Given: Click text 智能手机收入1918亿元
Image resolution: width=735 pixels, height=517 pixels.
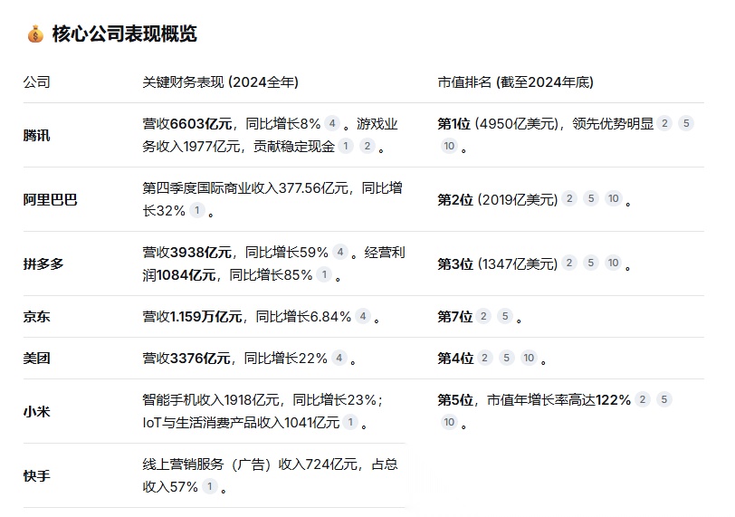Looking at the screenshot, I should click(x=211, y=400).
